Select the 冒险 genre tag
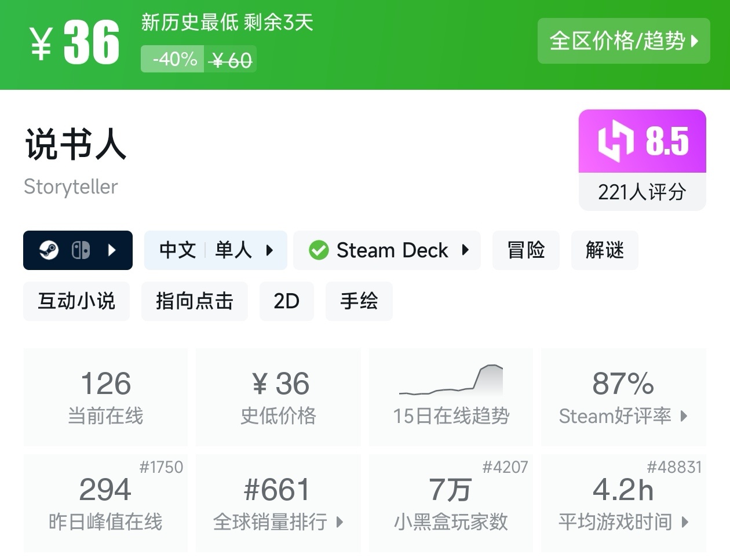The width and height of the screenshot is (730, 558). (x=525, y=250)
